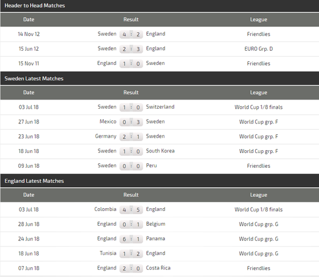
Task: Click the Switzerland team name
Action: click(x=160, y=107)
